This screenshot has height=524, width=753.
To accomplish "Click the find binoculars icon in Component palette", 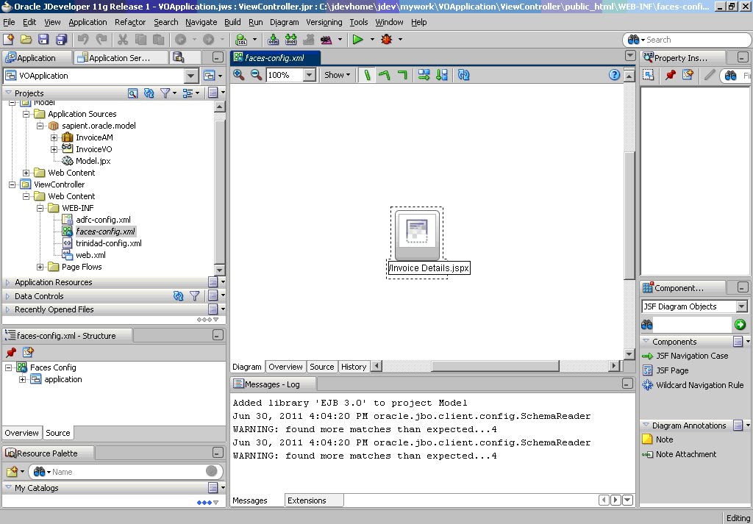I will (647, 325).
